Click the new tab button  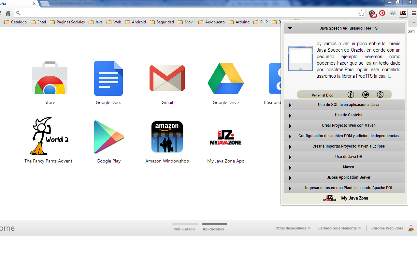pyautogui.click(x=45, y=4)
